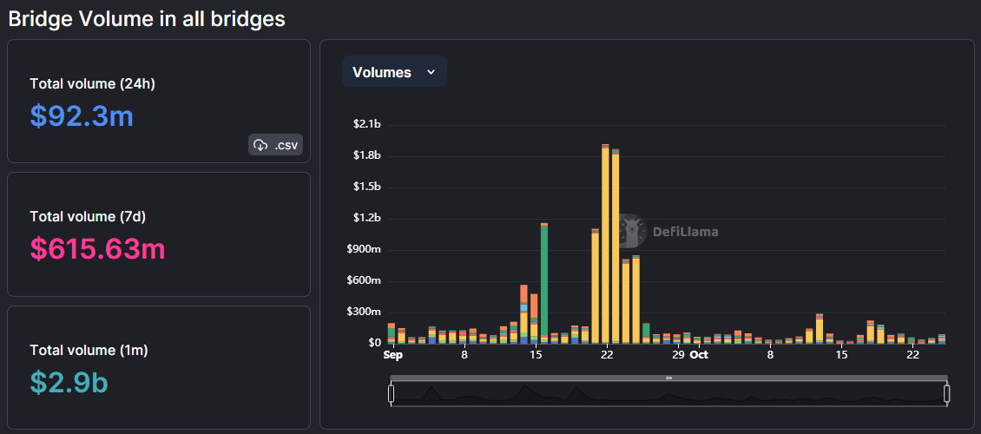This screenshot has width=981, height=434.
Task: Click the Bridge Volume in all bridges heading
Action: [x=147, y=18]
